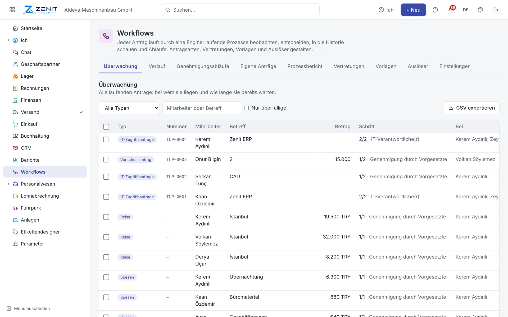Click the + Neu button
508x317 pixels.
(413, 10)
